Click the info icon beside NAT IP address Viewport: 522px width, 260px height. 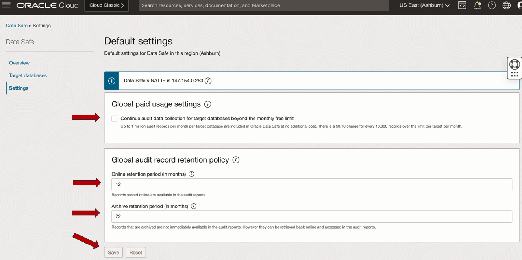(x=208, y=81)
